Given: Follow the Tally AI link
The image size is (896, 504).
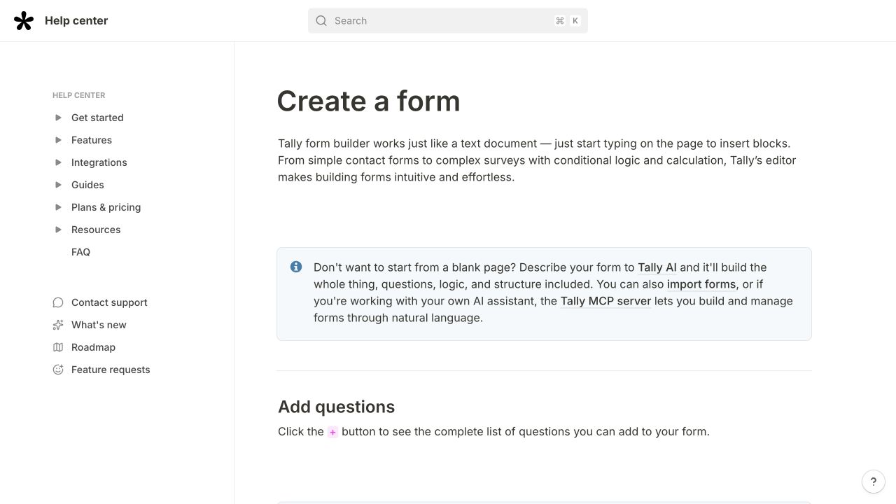Looking at the screenshot, I should tap(657, 267).
